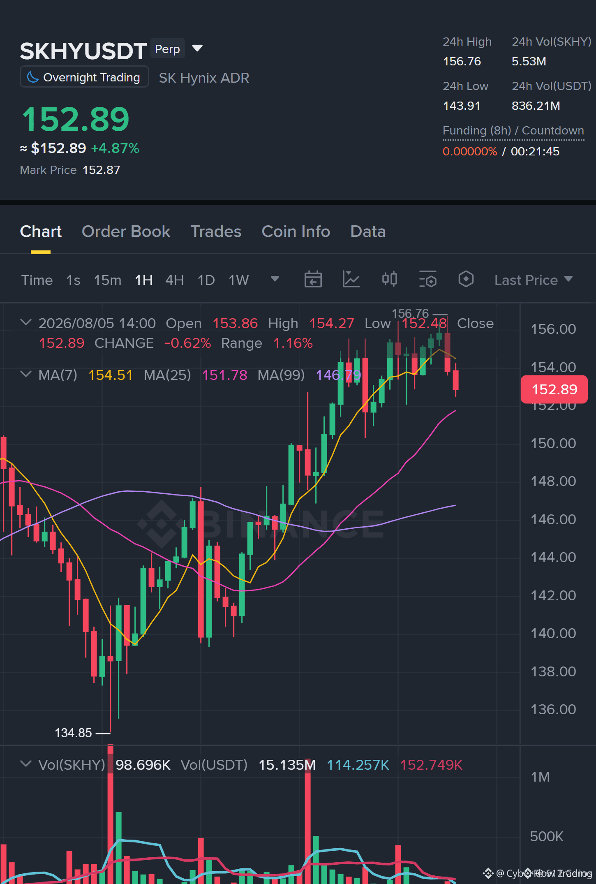The height and width of the screenshot is (884, 596).
Task: Open the chart display settings icon
Action: click(x=427, y=280)
